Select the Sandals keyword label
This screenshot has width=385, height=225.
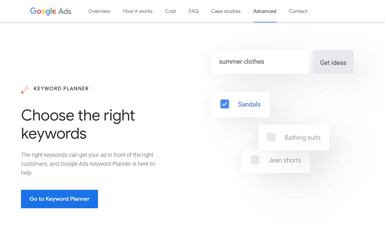[x=249, y=104]
